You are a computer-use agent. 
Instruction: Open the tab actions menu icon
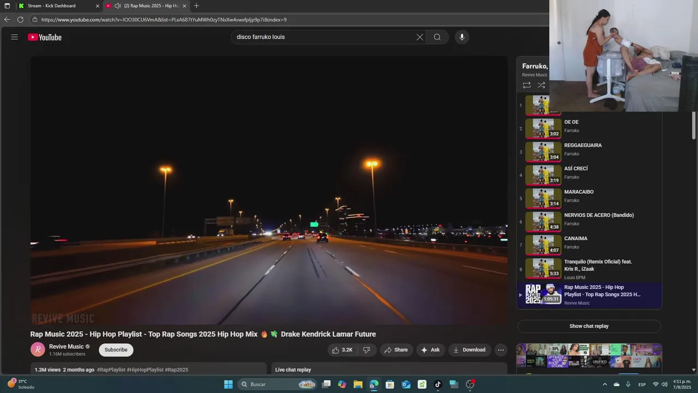pos(7,5)
